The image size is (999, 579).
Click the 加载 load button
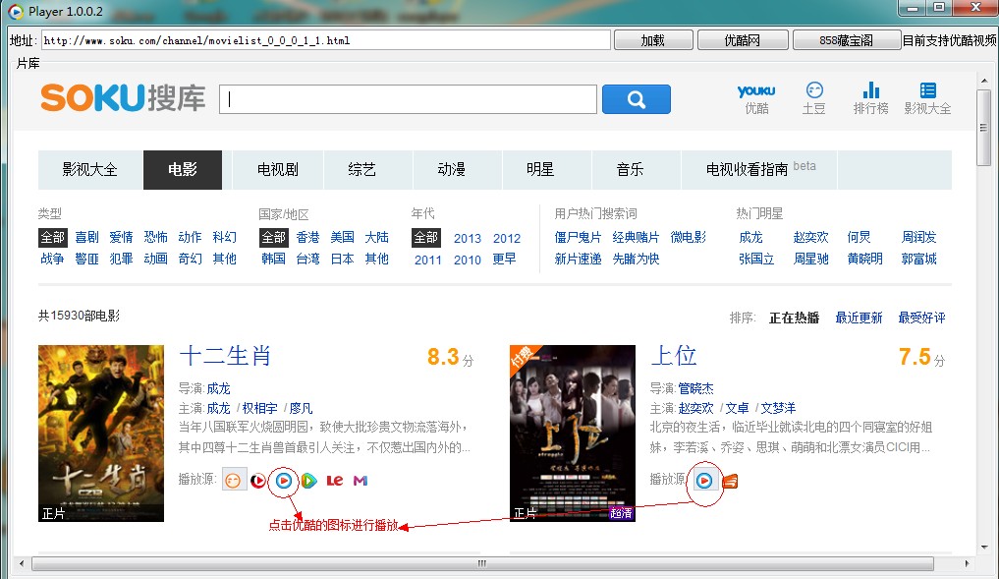[x=653, y=40]
